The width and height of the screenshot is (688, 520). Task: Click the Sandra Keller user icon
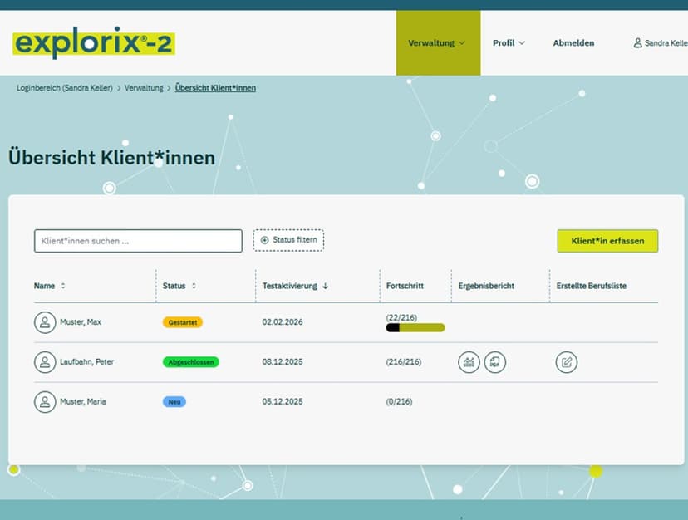tap(638, 42)
